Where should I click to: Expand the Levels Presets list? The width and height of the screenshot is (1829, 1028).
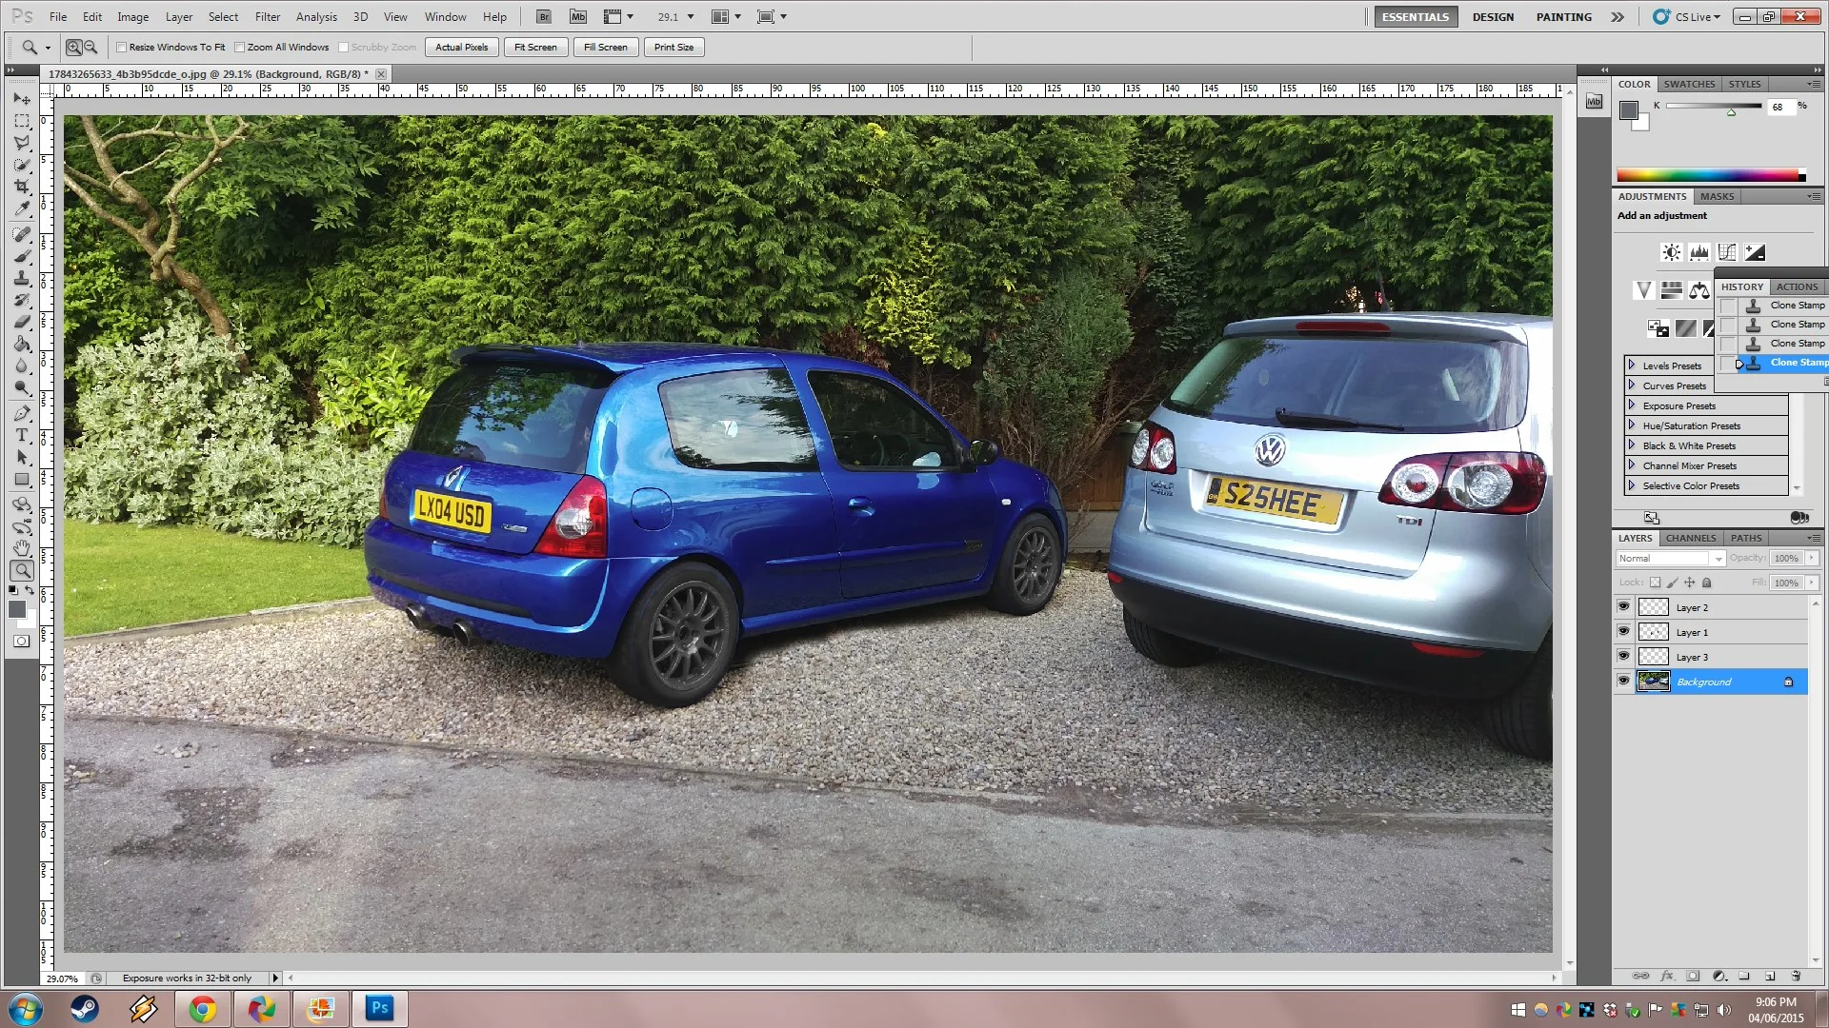coord(1632,366)
